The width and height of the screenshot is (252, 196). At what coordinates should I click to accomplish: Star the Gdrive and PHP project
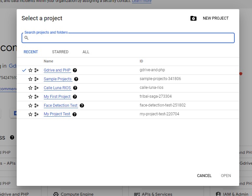pyautogui.click(x=30, y=70)
